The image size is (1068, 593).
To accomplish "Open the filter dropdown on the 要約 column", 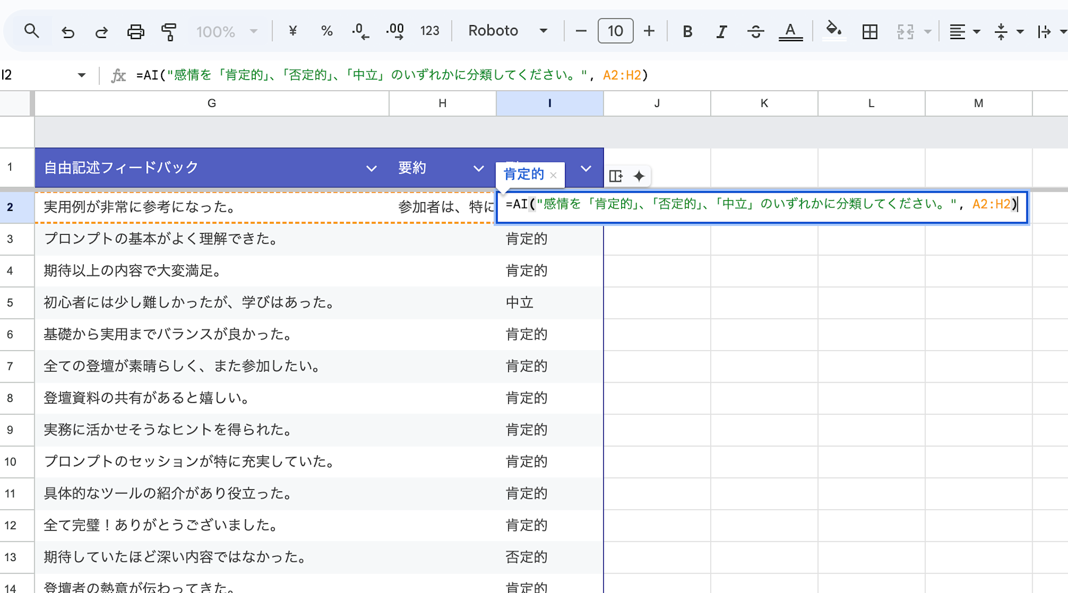I will tap(478, 168).
